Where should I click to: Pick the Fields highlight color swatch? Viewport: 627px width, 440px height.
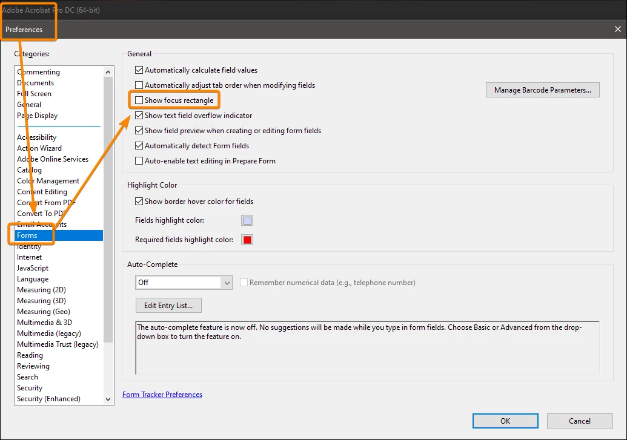point(248,220)
